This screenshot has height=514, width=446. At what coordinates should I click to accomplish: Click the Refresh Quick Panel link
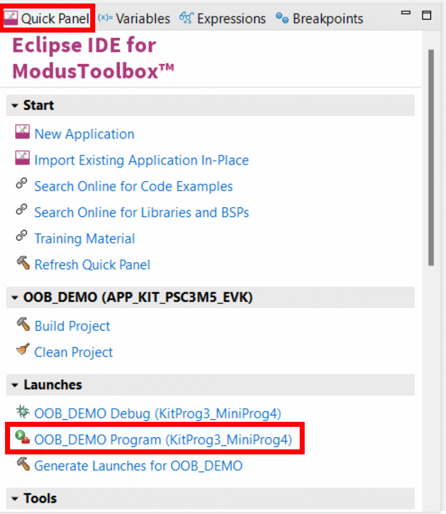93,265
